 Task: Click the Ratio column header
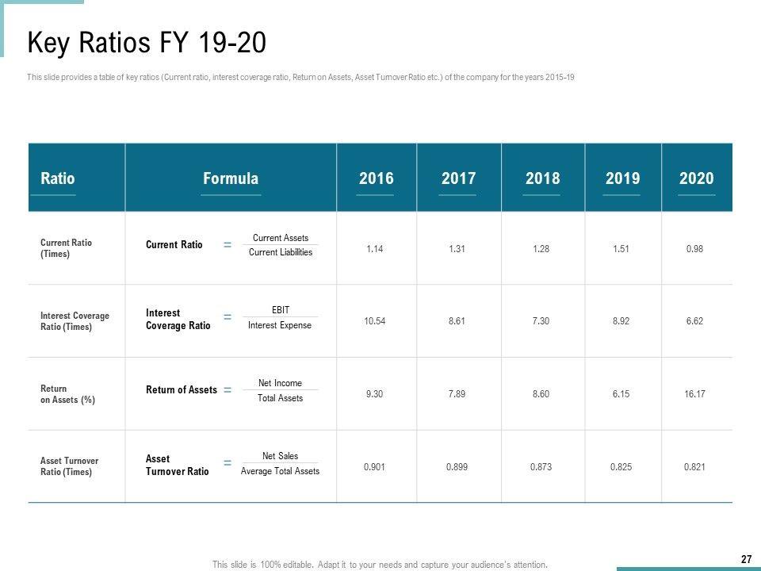tap(58, 178)
